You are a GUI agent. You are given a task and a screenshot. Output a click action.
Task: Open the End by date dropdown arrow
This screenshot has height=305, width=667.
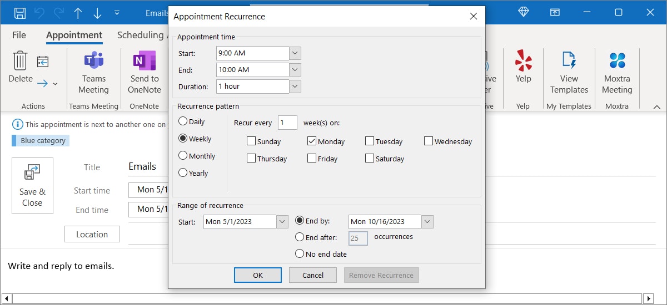(x=427, y=221)
